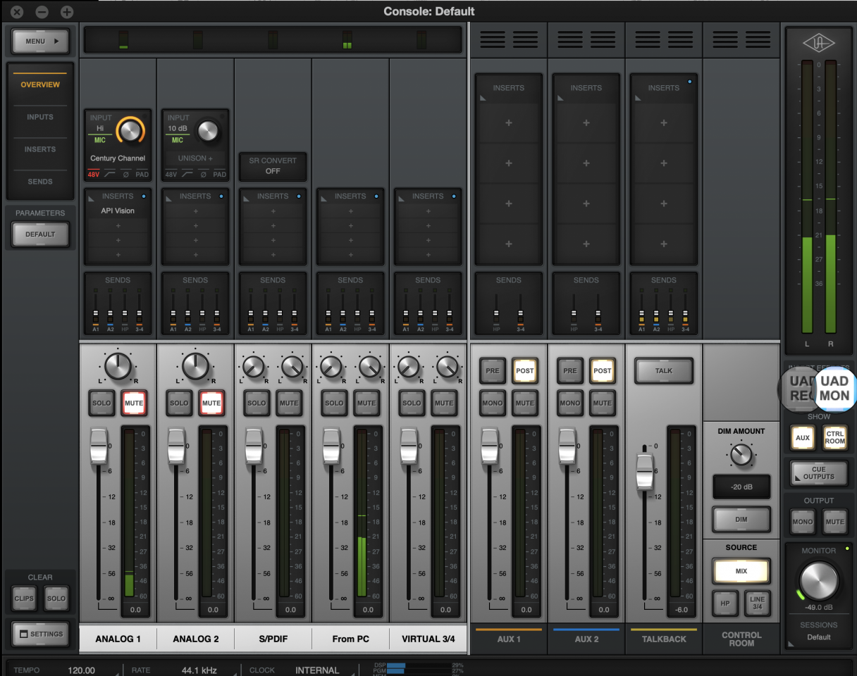Clear all SOLO states
This screenshot has width=857, height=676.
point(56,599)
